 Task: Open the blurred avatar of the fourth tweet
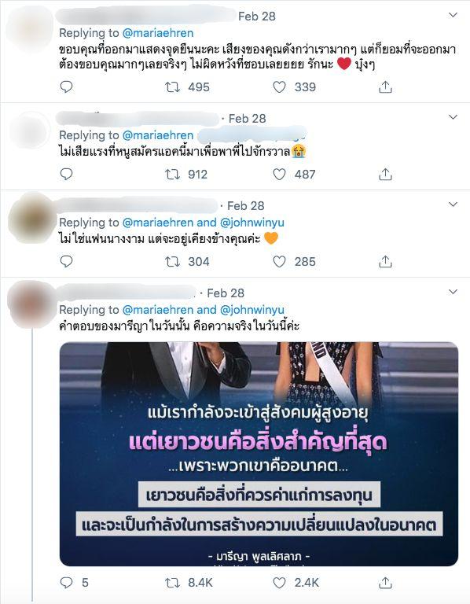point(32,304)
